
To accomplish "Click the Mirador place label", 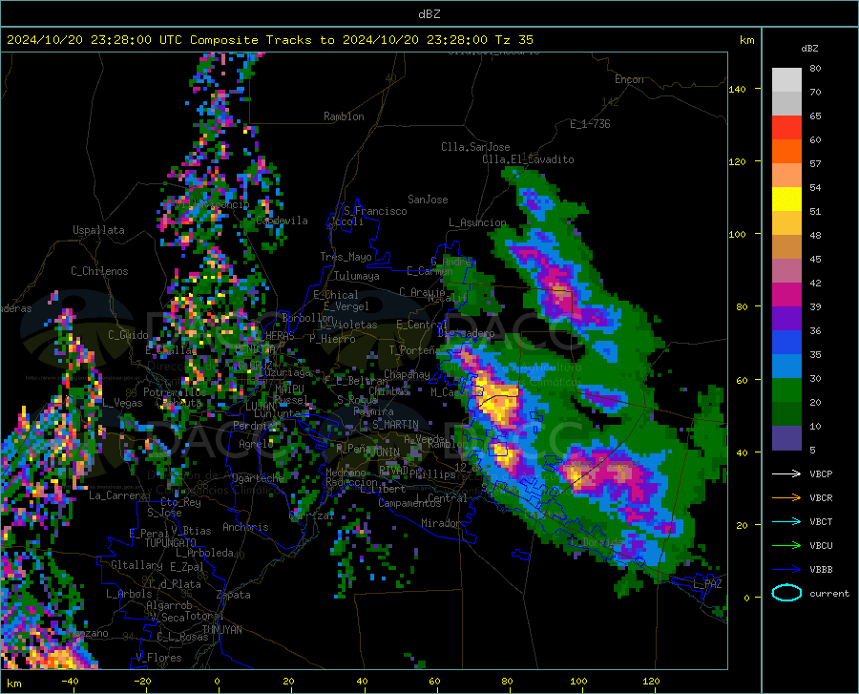I will 441,523.
